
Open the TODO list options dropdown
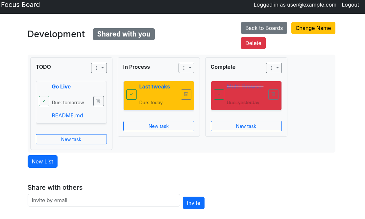[x=99, y=68]
